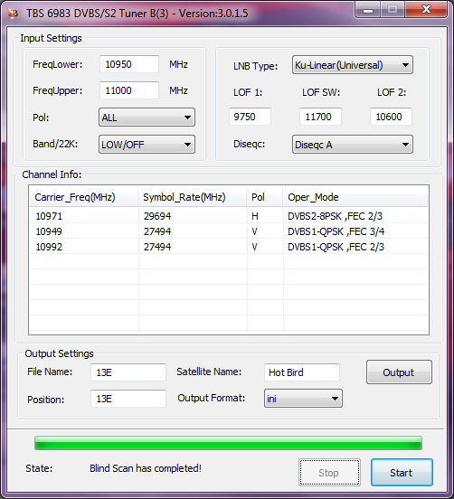This screenshot has height=499, width=454.
Task: Click the Position input field
Action: point(128,399)
